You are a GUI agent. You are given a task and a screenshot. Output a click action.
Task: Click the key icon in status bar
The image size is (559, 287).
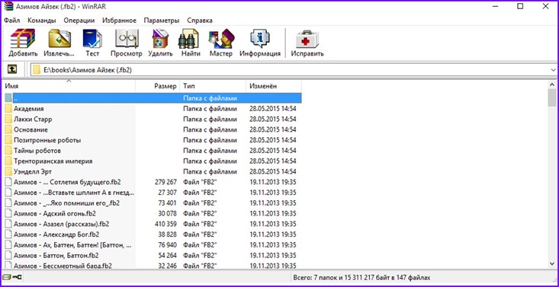17,276
